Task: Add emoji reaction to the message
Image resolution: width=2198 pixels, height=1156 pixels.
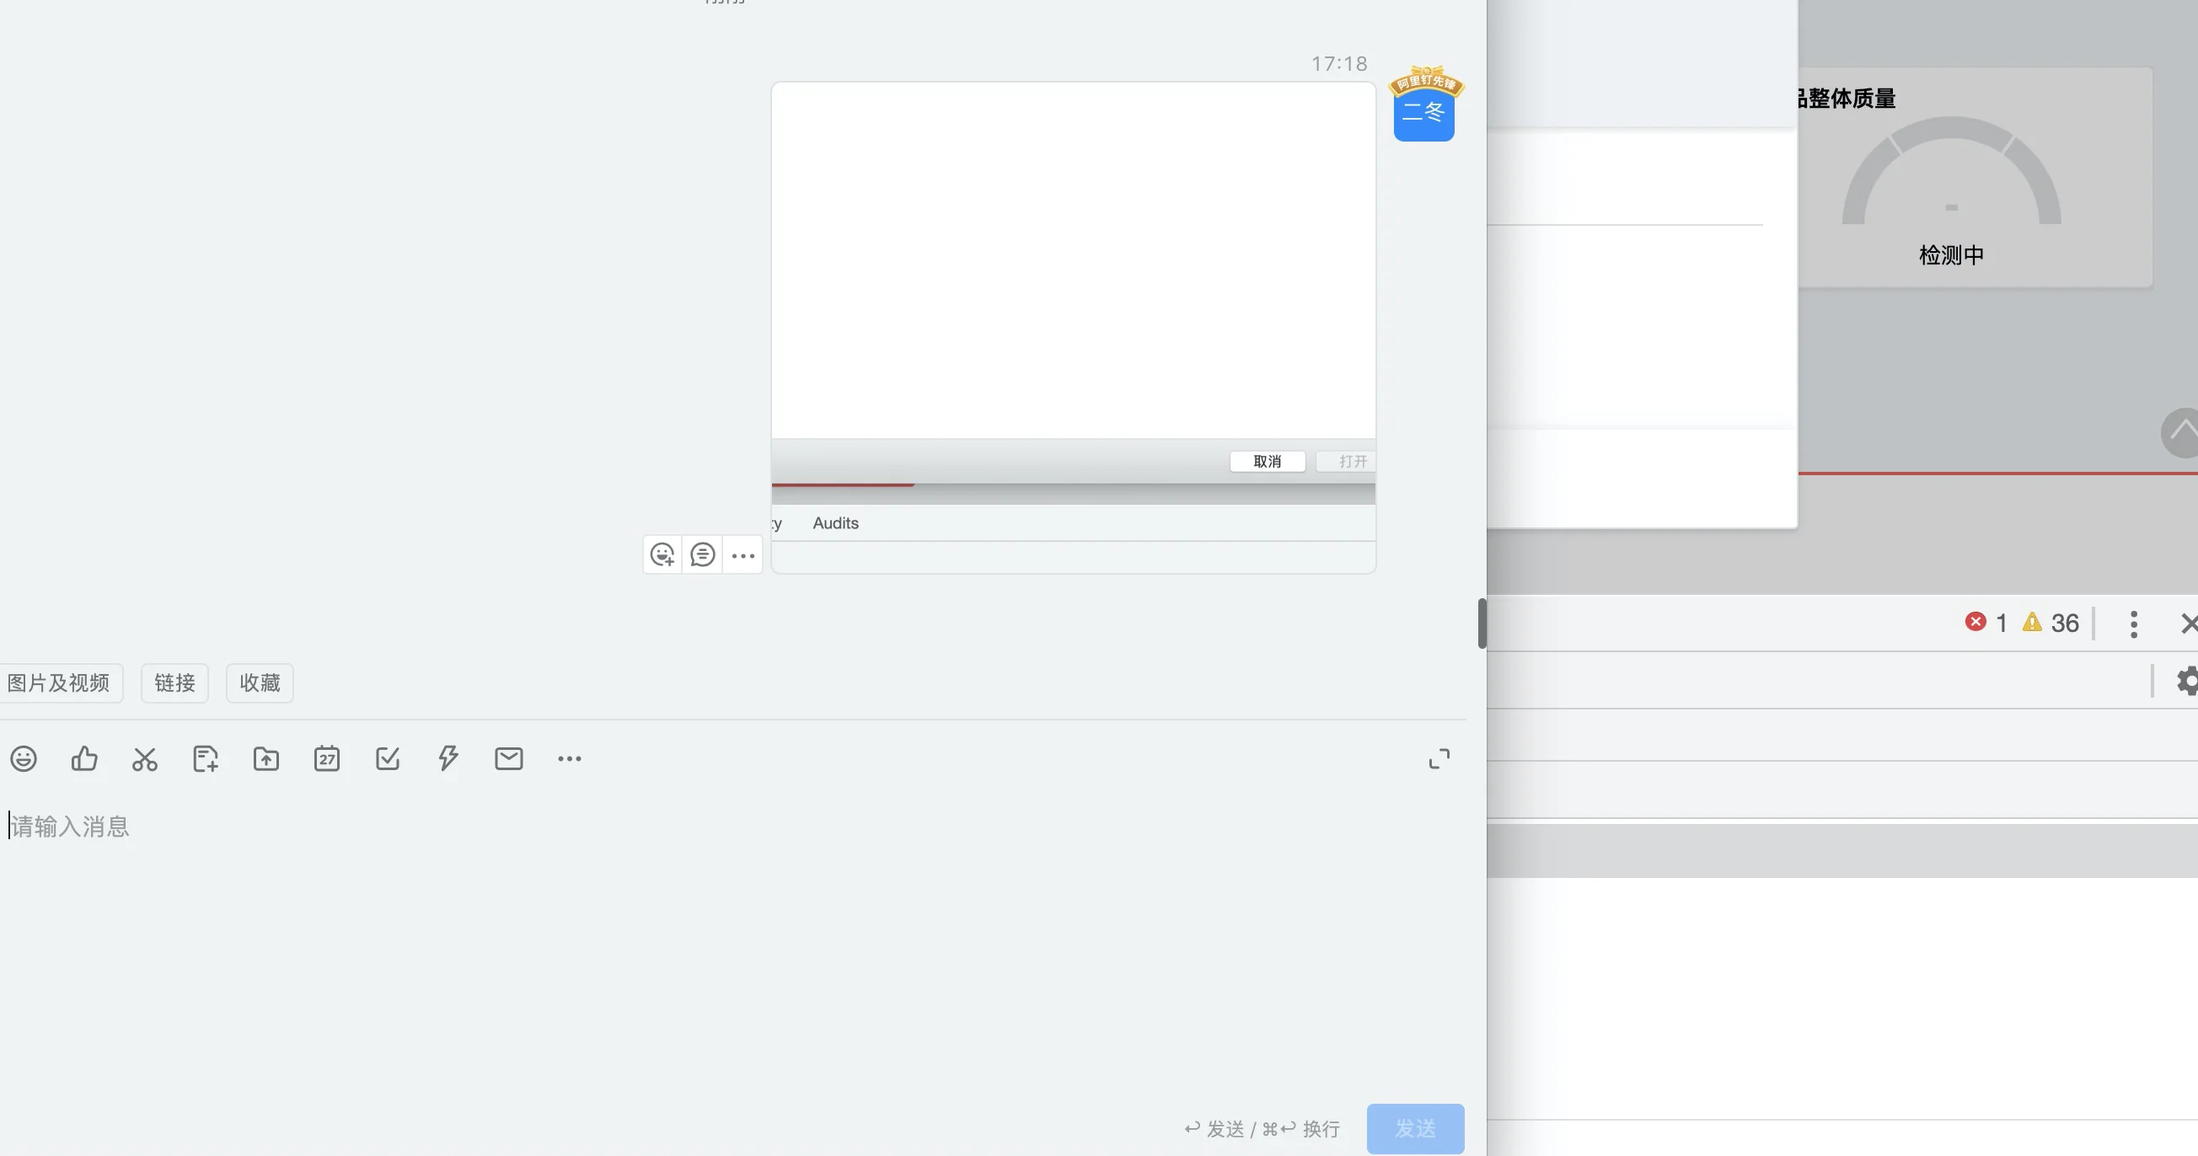Action: point(662,555)
